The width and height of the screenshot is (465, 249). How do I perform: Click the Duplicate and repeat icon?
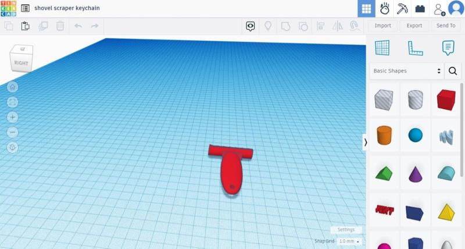43,26
